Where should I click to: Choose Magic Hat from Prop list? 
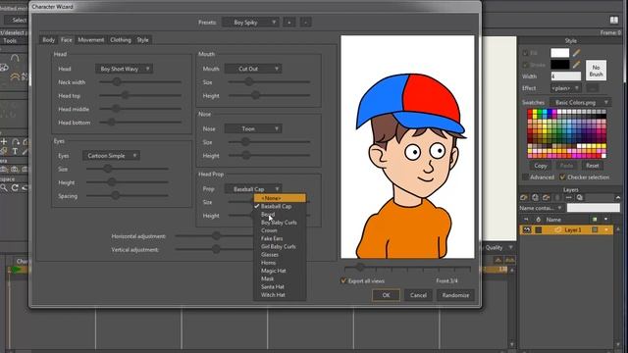tap(280, 271)
